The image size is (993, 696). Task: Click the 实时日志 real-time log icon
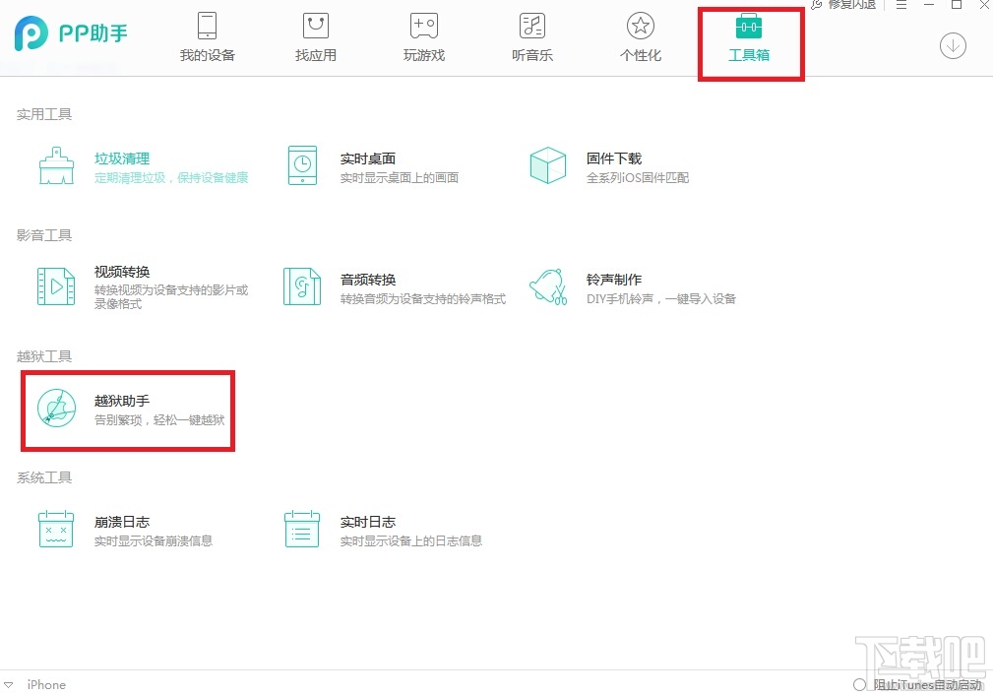click(301, 529)
